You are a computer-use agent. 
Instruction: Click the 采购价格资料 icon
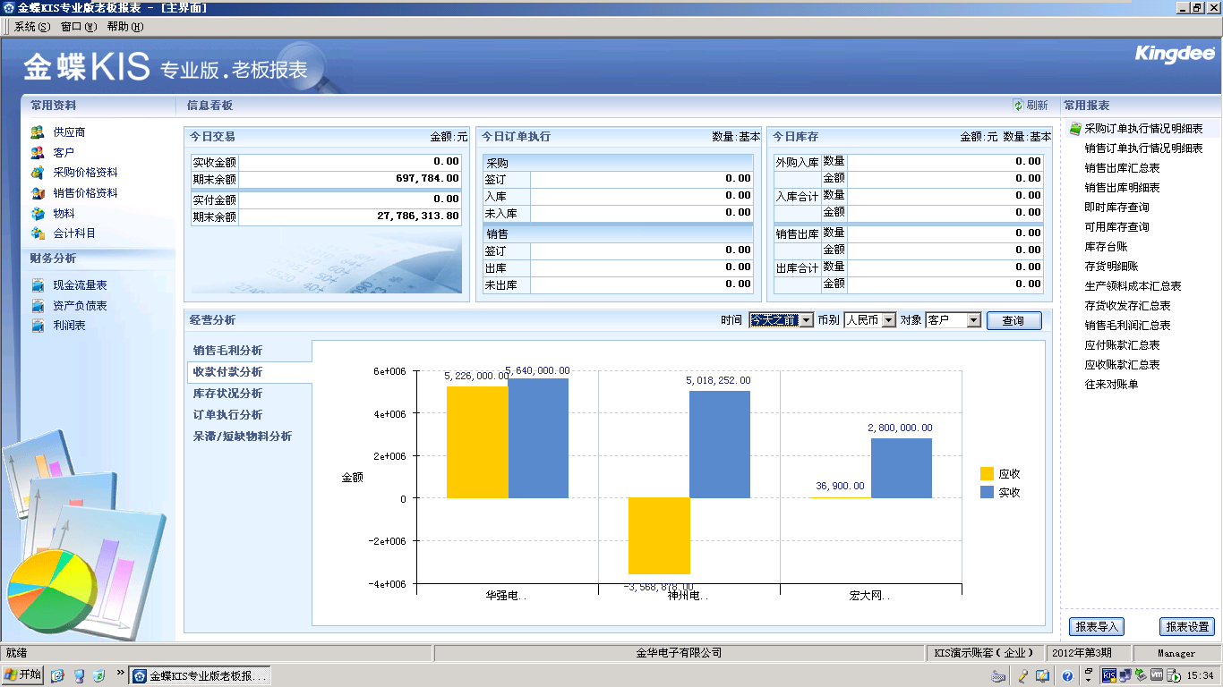pyautogui.click(x=38, y=173)
